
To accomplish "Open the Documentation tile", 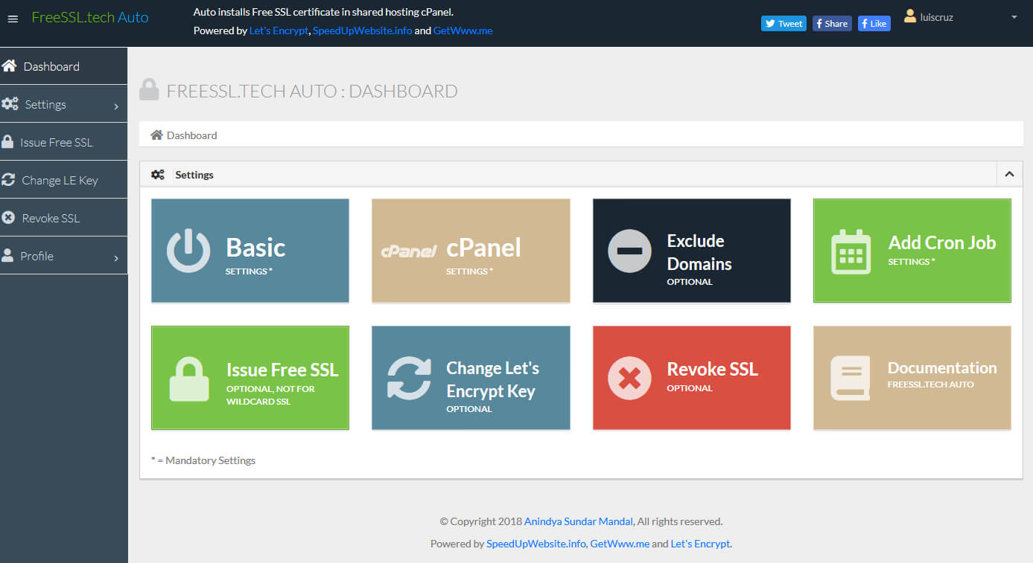I will tap(912, 378).
